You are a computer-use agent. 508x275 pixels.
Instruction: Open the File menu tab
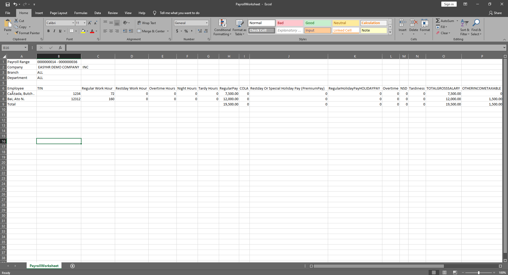(8, 13)
